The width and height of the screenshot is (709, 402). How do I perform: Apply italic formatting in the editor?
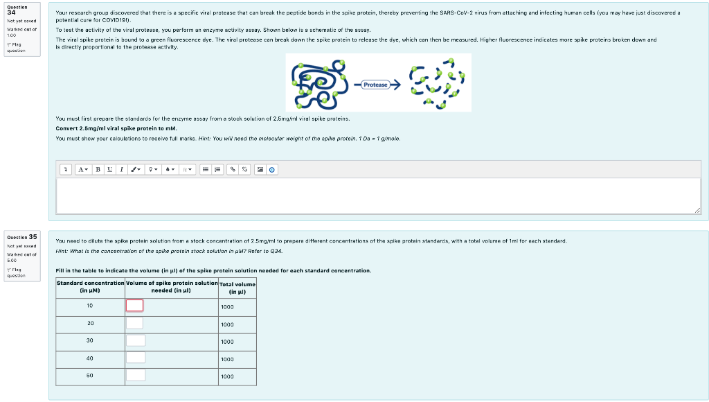click(x=121, y=169)
